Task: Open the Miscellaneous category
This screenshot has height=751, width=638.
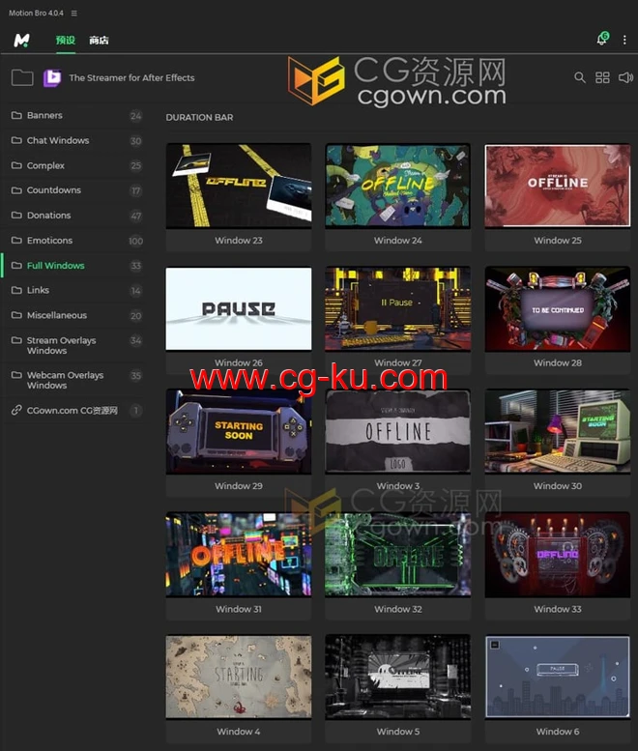Action: [x=74, y=315]
